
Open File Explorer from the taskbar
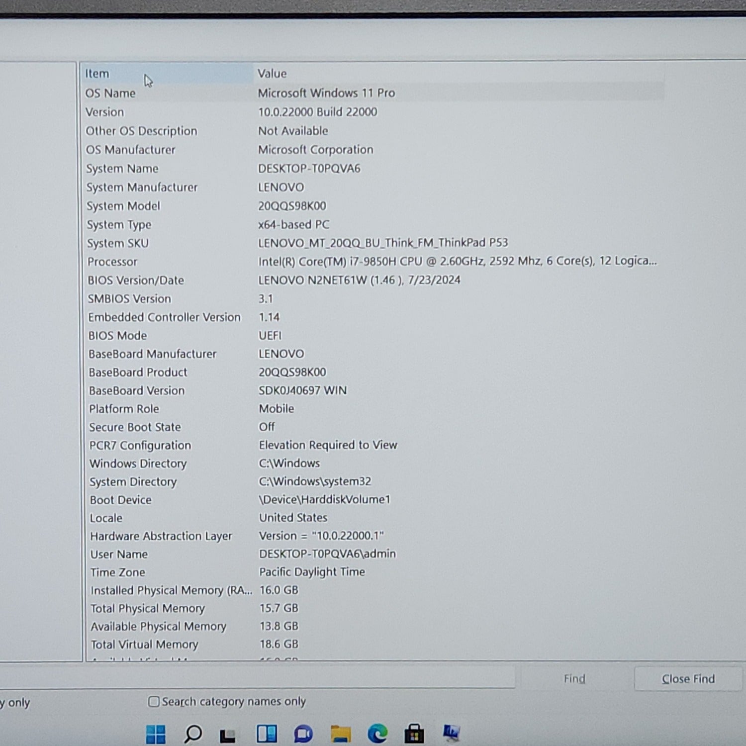tap(341, 734)
